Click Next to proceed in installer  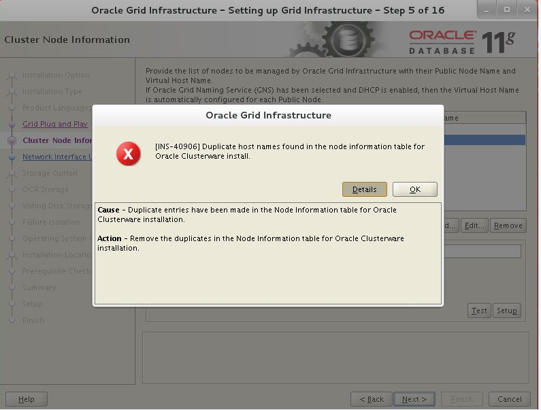tap(416, 400)
